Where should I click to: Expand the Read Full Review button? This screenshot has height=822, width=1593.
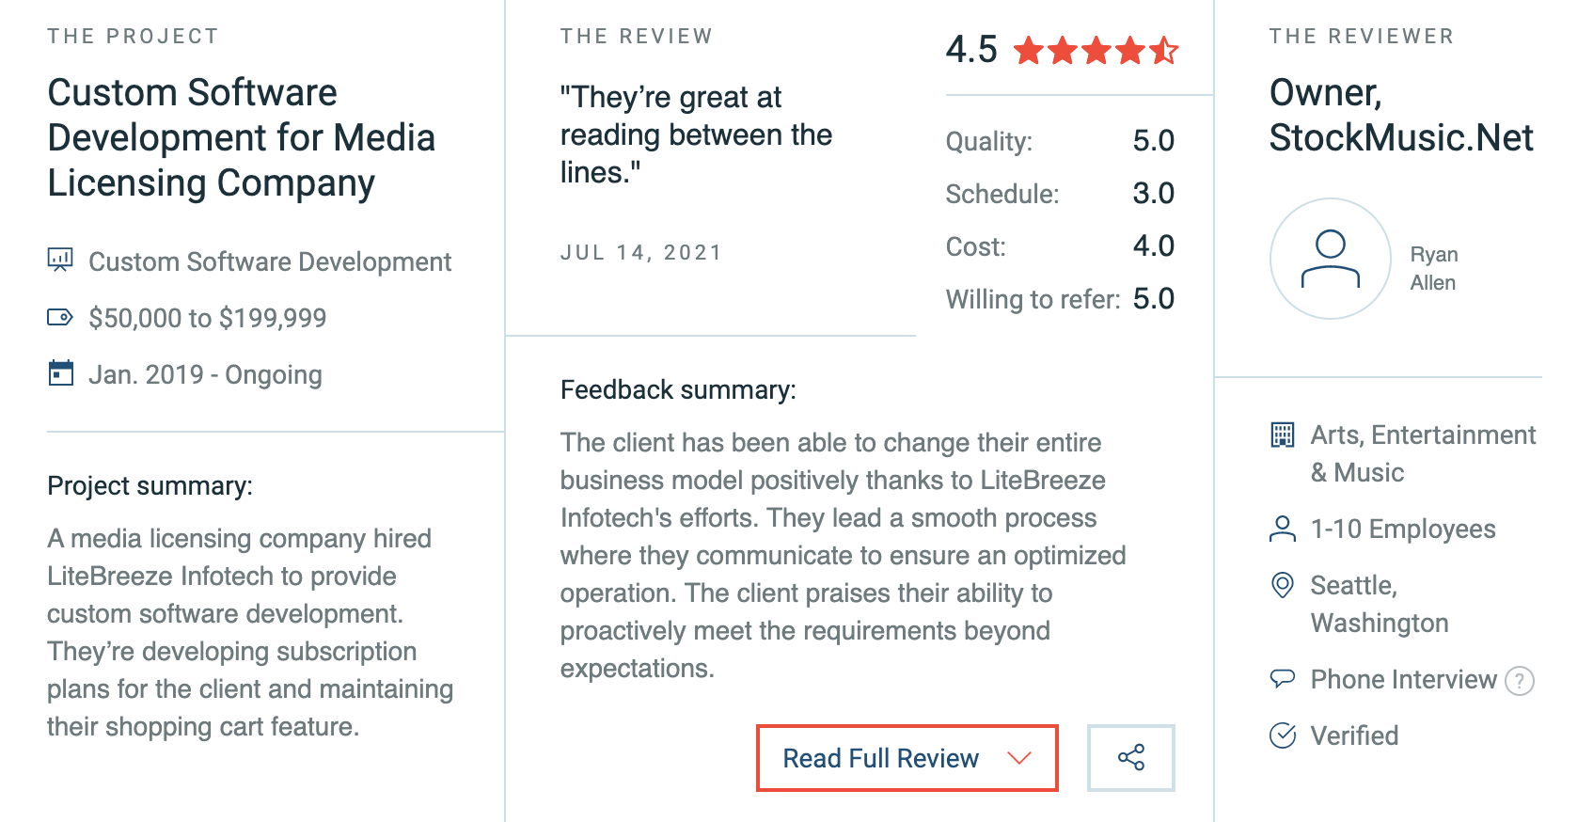coord(907,758)
